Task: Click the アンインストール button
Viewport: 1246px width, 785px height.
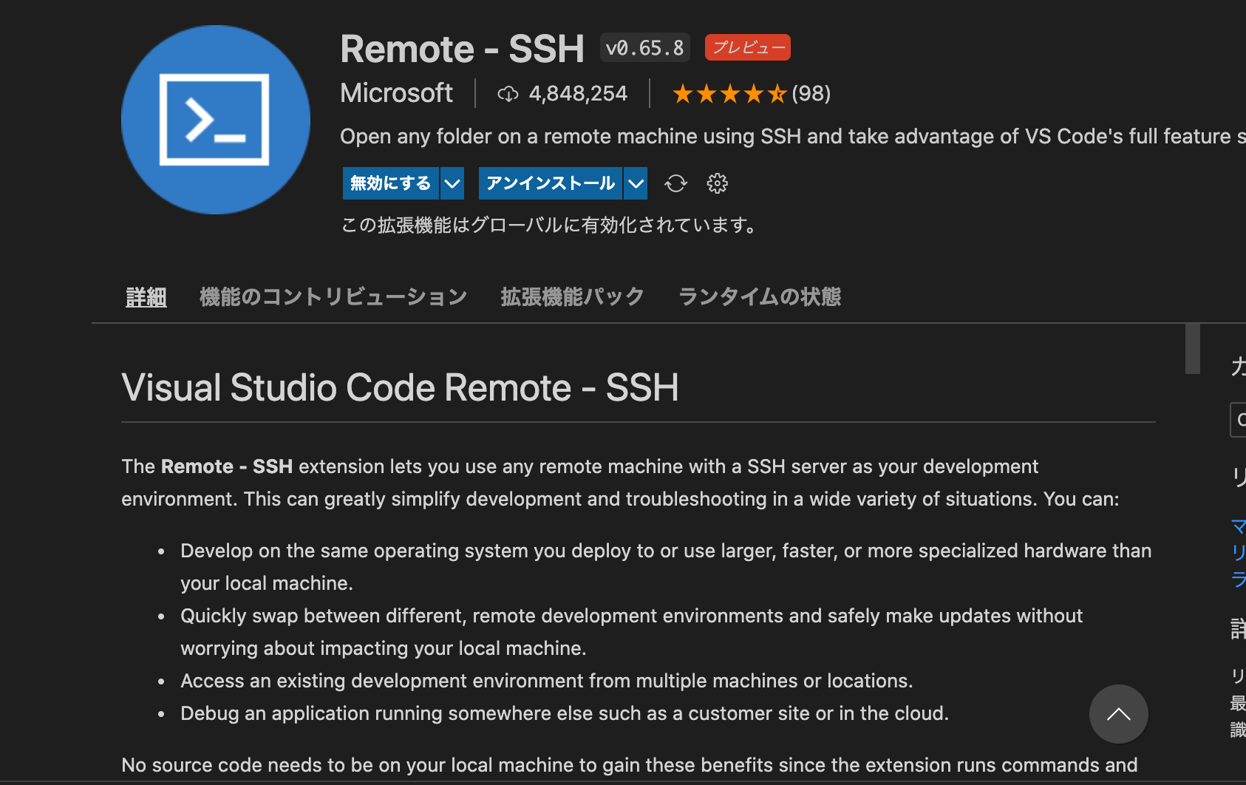Action: 551,183
